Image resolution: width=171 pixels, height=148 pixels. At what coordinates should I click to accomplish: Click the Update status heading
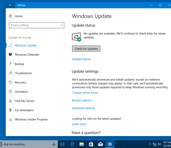click(84, 25)
